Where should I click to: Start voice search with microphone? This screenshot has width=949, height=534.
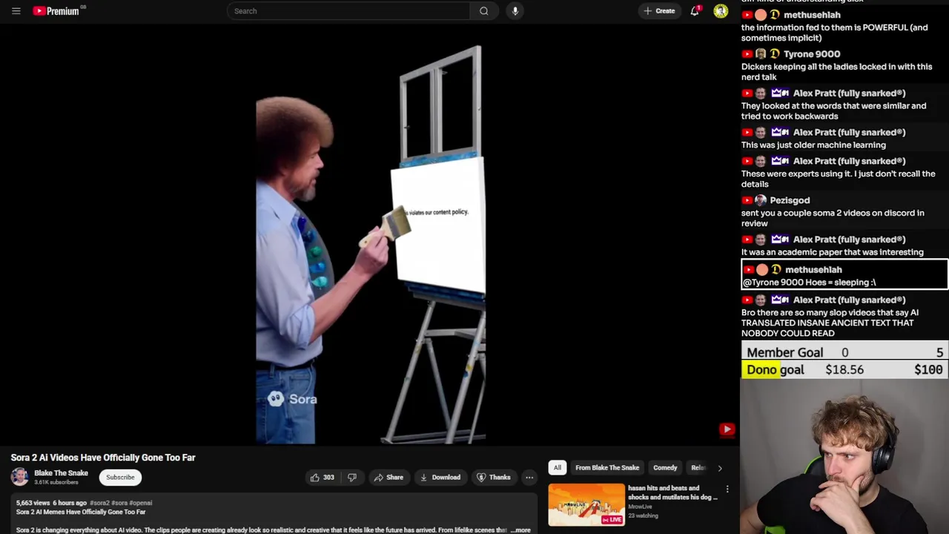pyautogui.click(x=515, y=11)
